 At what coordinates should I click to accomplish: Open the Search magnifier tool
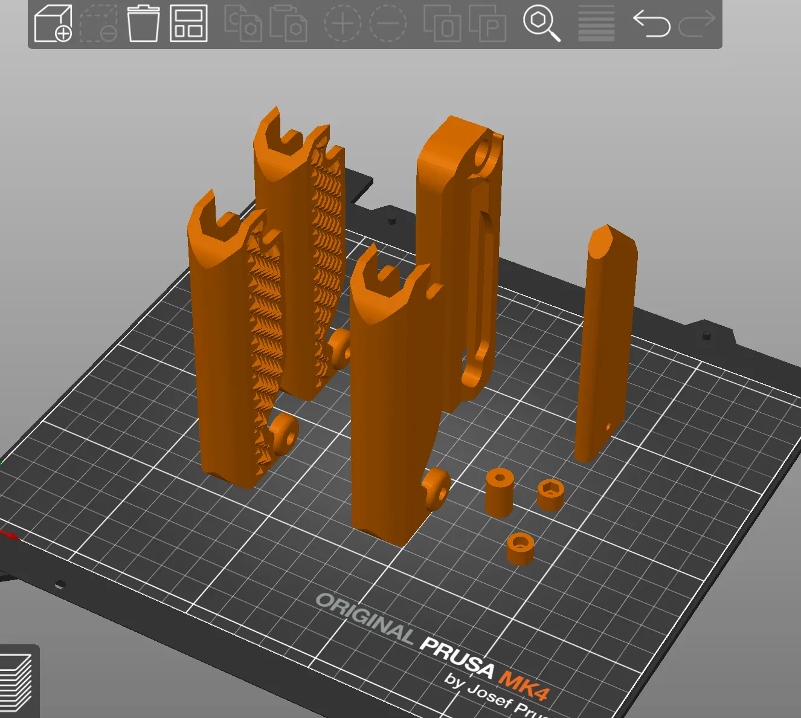pyautogui.click(x=541, y=24)
